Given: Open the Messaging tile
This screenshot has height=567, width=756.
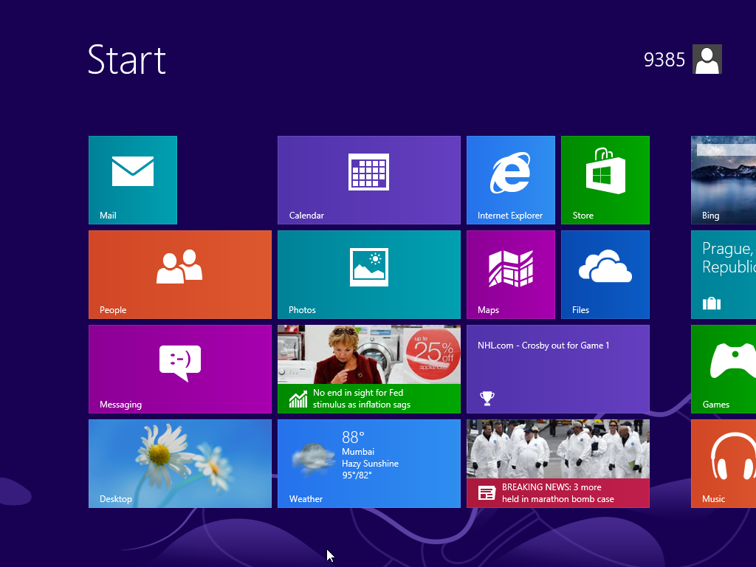Looking at the screenshot, I should [x=180, y=369].
